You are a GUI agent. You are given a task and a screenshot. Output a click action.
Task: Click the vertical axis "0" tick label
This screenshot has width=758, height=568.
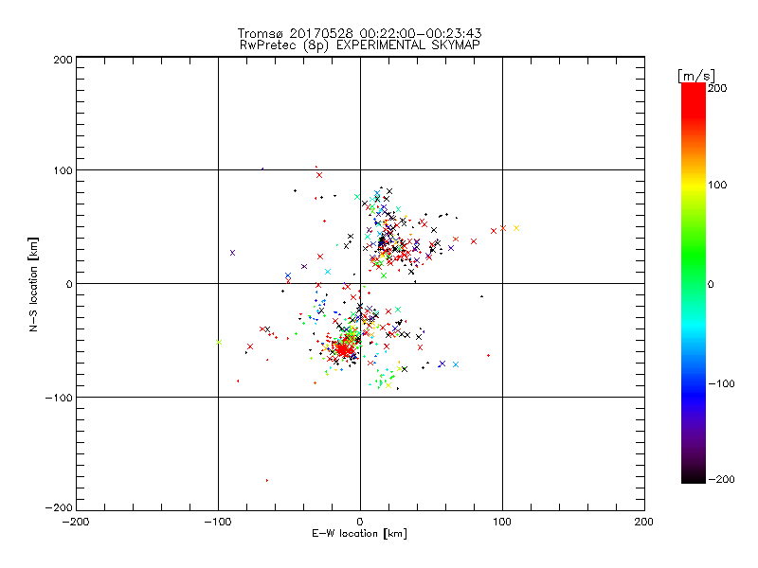69,284
